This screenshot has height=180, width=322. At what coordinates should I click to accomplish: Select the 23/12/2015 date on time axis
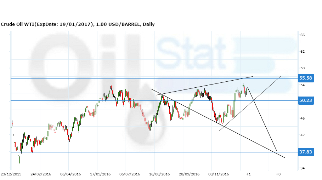(x=11, y=174)
